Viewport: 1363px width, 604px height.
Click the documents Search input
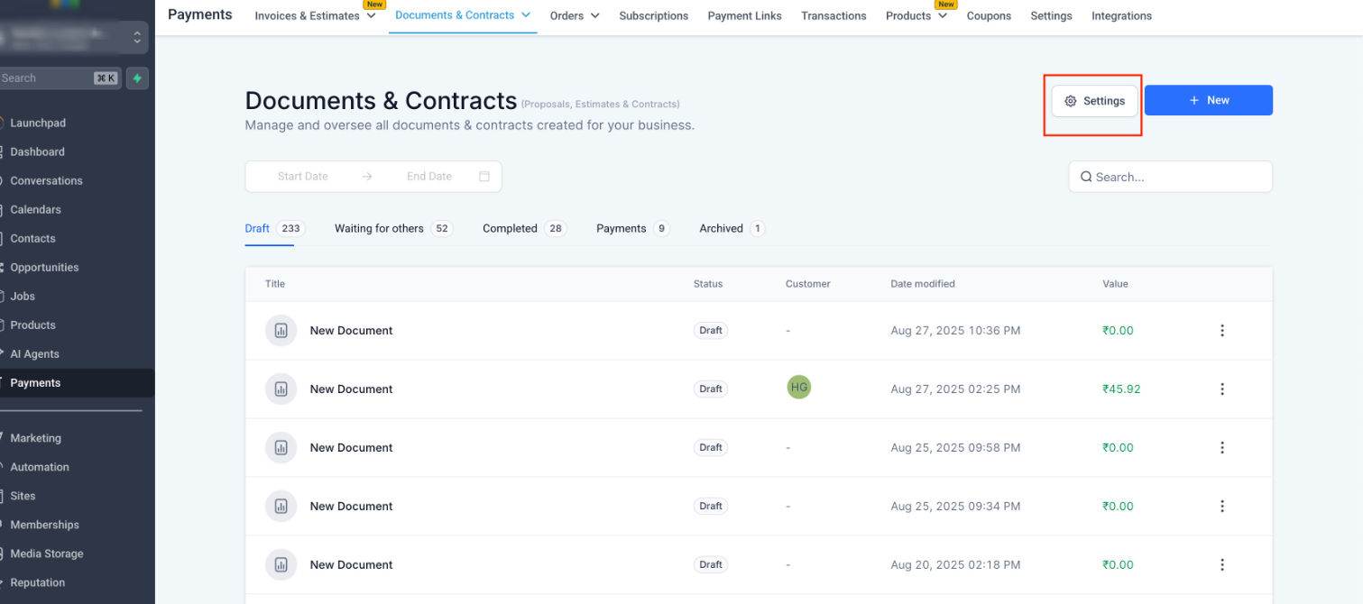click(x=1171, y=177)
